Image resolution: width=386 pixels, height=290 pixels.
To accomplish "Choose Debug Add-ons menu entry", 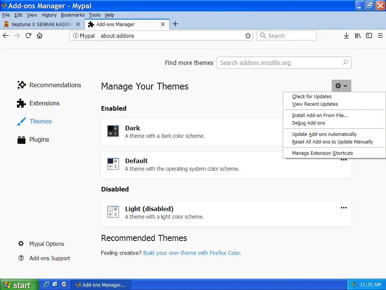I will pyautogui.click(x=334, y=123).
